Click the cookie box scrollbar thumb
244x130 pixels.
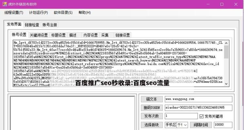pos(226,52)
